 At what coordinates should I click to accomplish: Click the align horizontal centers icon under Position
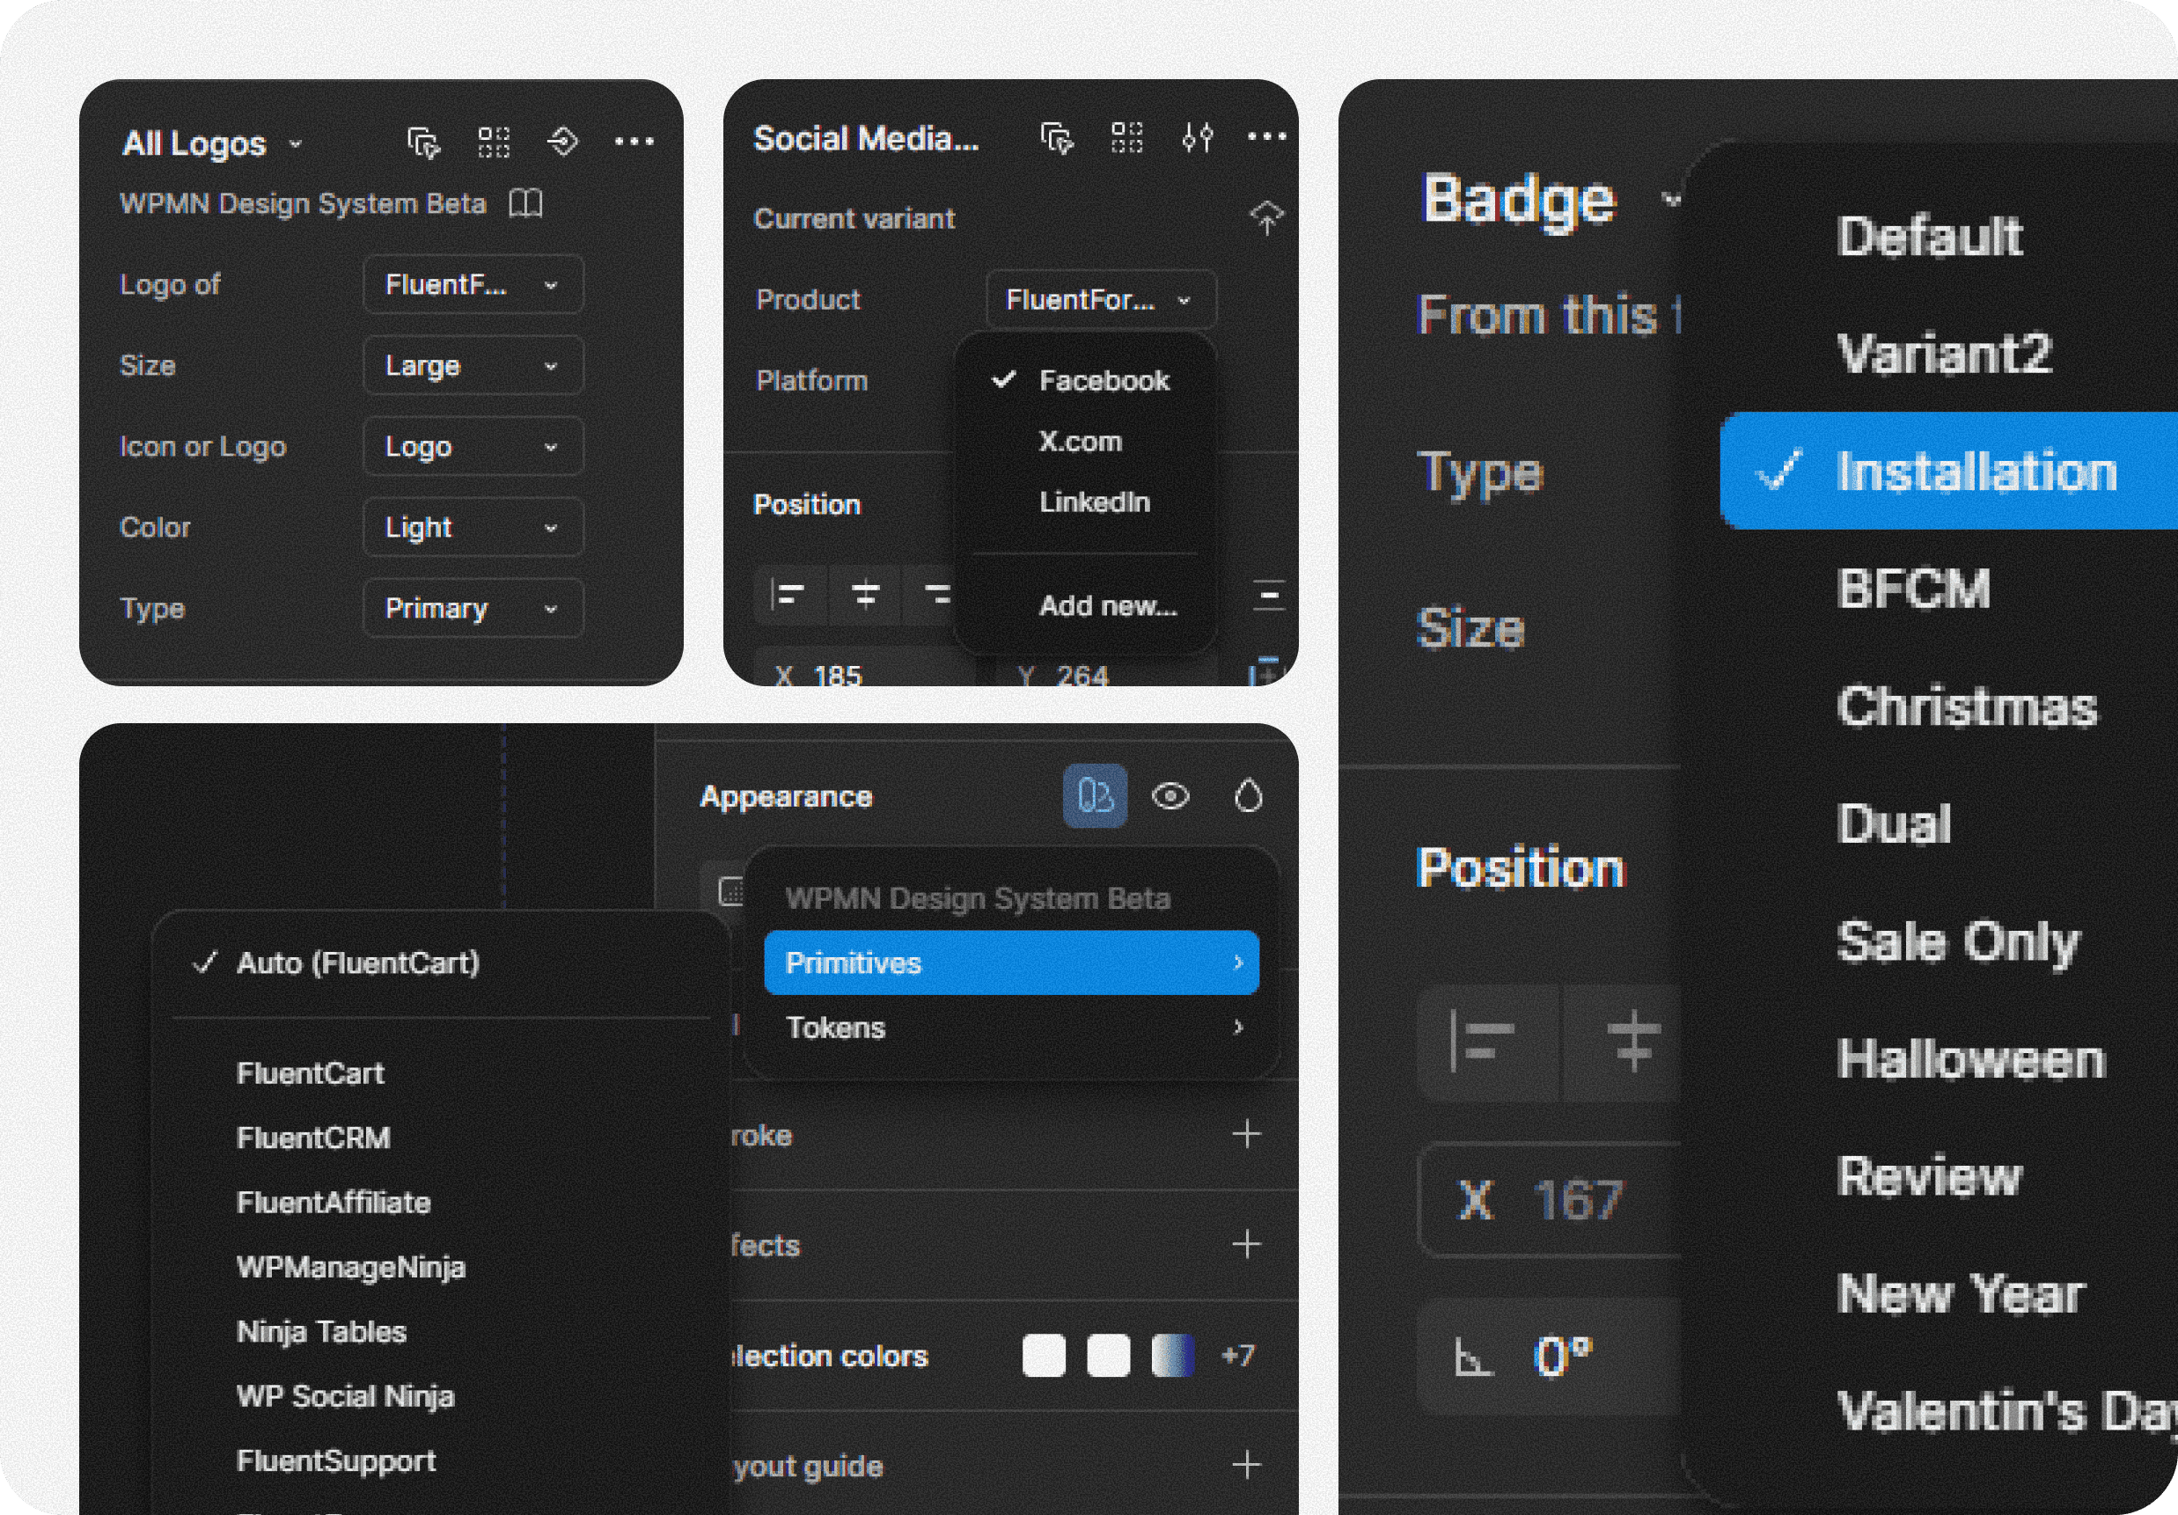pyautogui.click(x=864, y=595)
